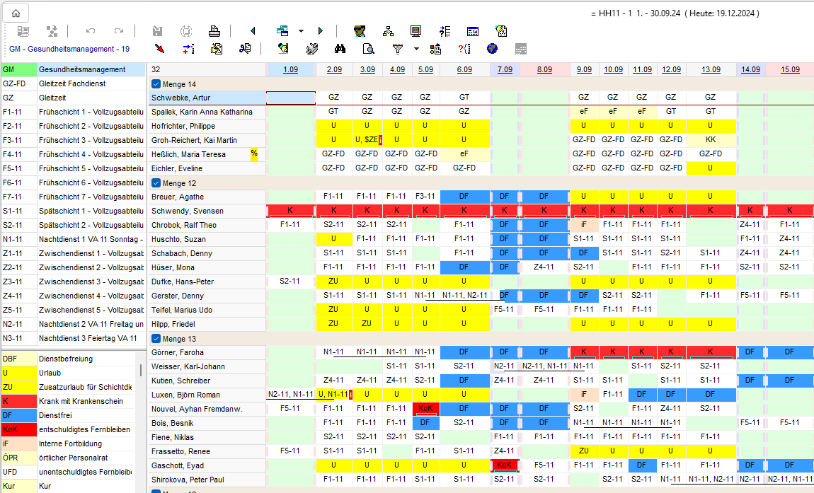Click the globe icon in toolbar

(x=492, y=49)
